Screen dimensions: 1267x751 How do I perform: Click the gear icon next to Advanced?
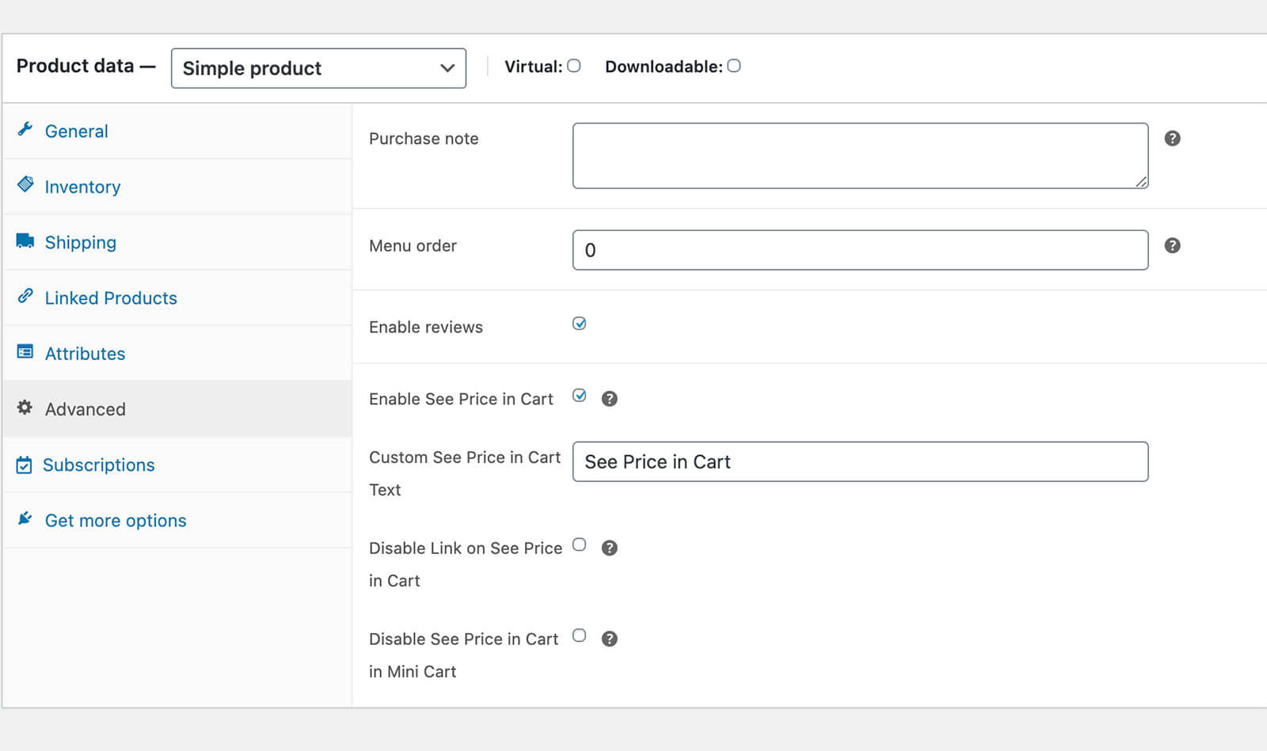(25, 408)
